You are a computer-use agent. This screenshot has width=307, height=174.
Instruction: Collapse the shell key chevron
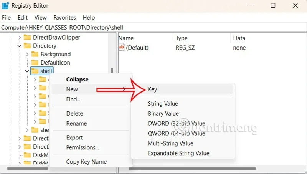[x=27, y=71]
